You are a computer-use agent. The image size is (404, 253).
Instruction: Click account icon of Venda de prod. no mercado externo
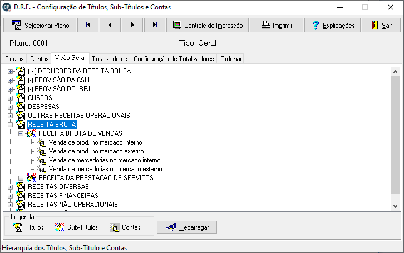42,151
